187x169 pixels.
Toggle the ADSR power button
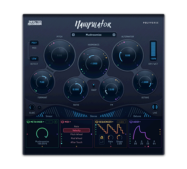tap(131, 122)
